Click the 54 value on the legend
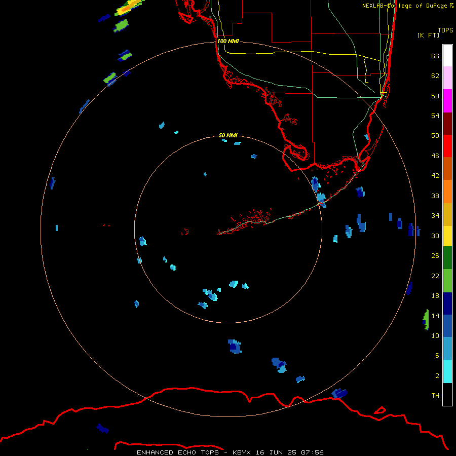The width and height of the screenshot is (456, 456). click(x=435, y=116)
